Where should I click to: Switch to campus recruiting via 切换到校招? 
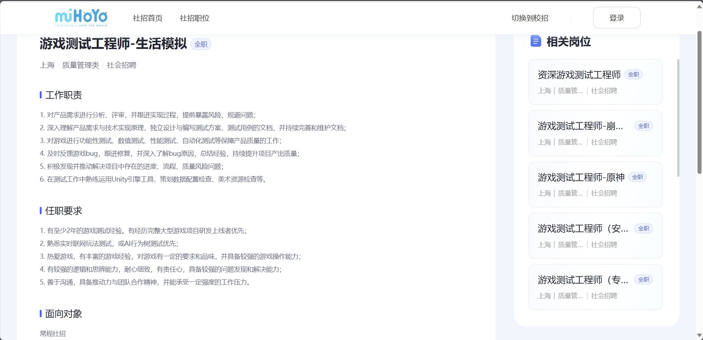coord(530,18)
